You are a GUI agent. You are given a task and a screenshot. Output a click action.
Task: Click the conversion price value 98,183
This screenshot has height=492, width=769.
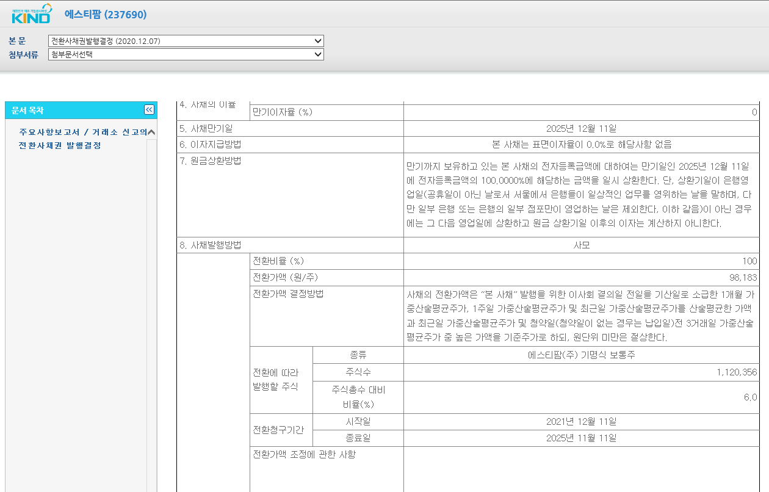pyautogui.click(x=743, y=278)
